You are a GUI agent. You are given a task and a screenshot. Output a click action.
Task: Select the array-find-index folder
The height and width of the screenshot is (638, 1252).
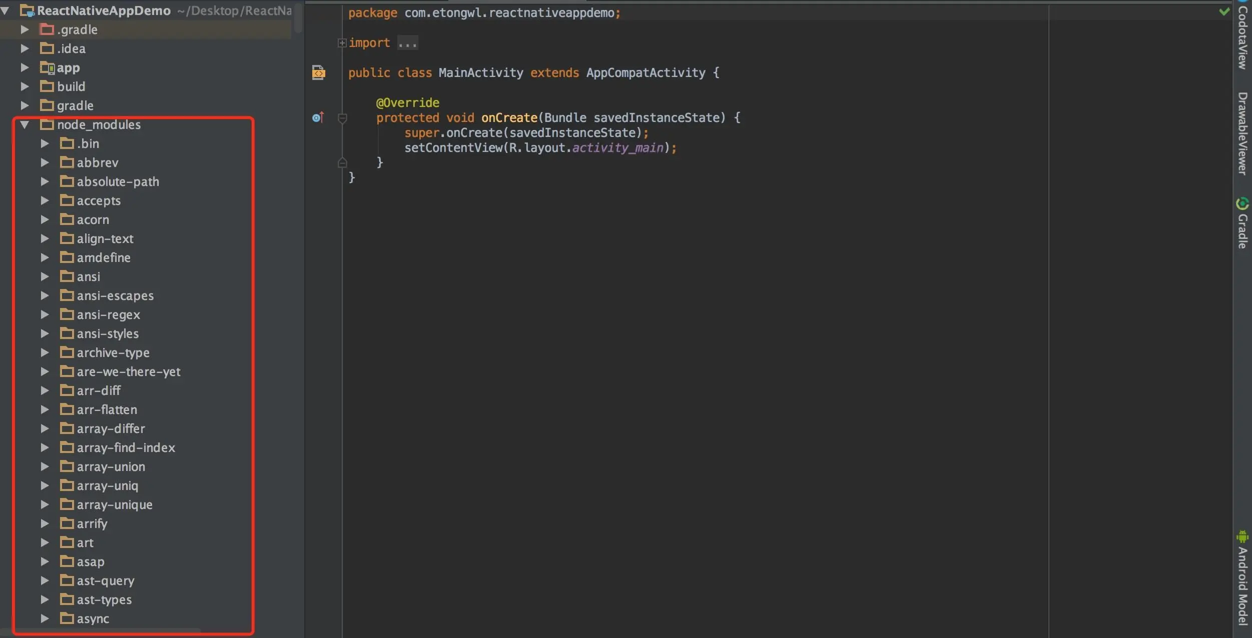[126, 447]
